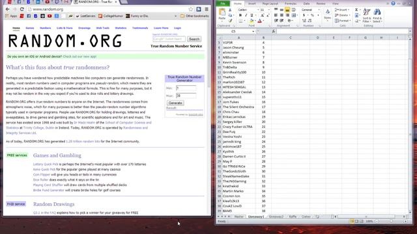Click the Excel Help question mark icon
417x234 pixels.
393,3
